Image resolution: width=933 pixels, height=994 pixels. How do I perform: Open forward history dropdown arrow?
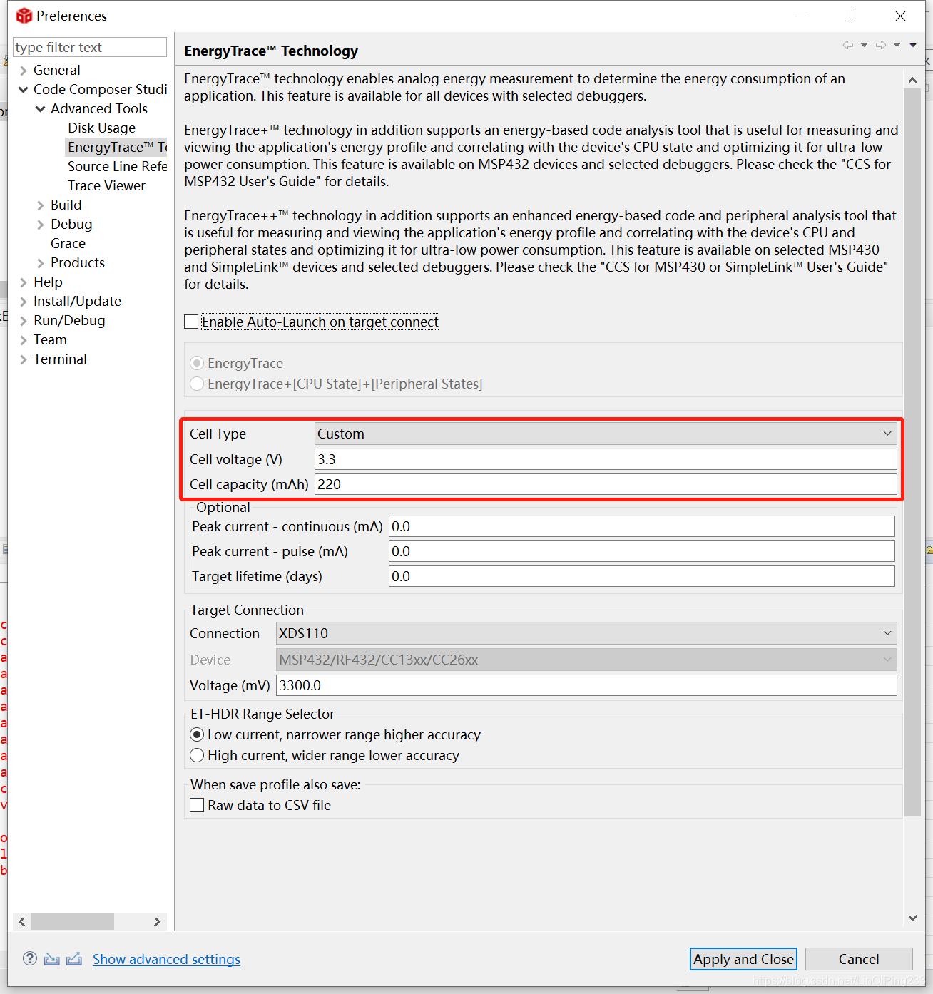click(897, 45)
